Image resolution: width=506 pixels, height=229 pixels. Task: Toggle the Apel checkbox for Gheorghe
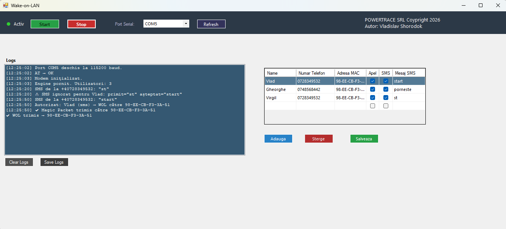click(x=372, y=89)
